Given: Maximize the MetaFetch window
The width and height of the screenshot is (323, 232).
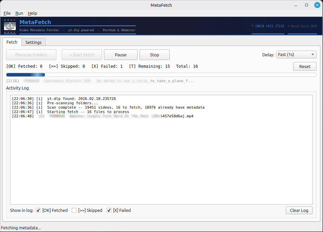Looking at the screenshot, I should (306, 5).
